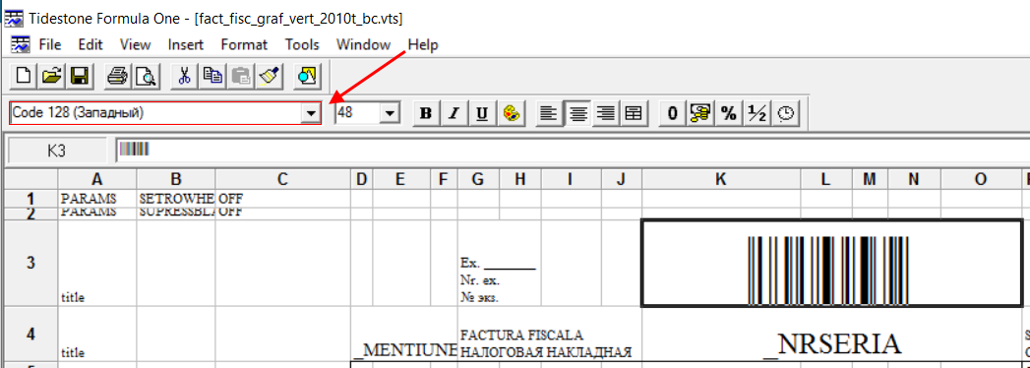Click the document icon beside File menu
1030x368 pixels.
(x=21, y=44)
